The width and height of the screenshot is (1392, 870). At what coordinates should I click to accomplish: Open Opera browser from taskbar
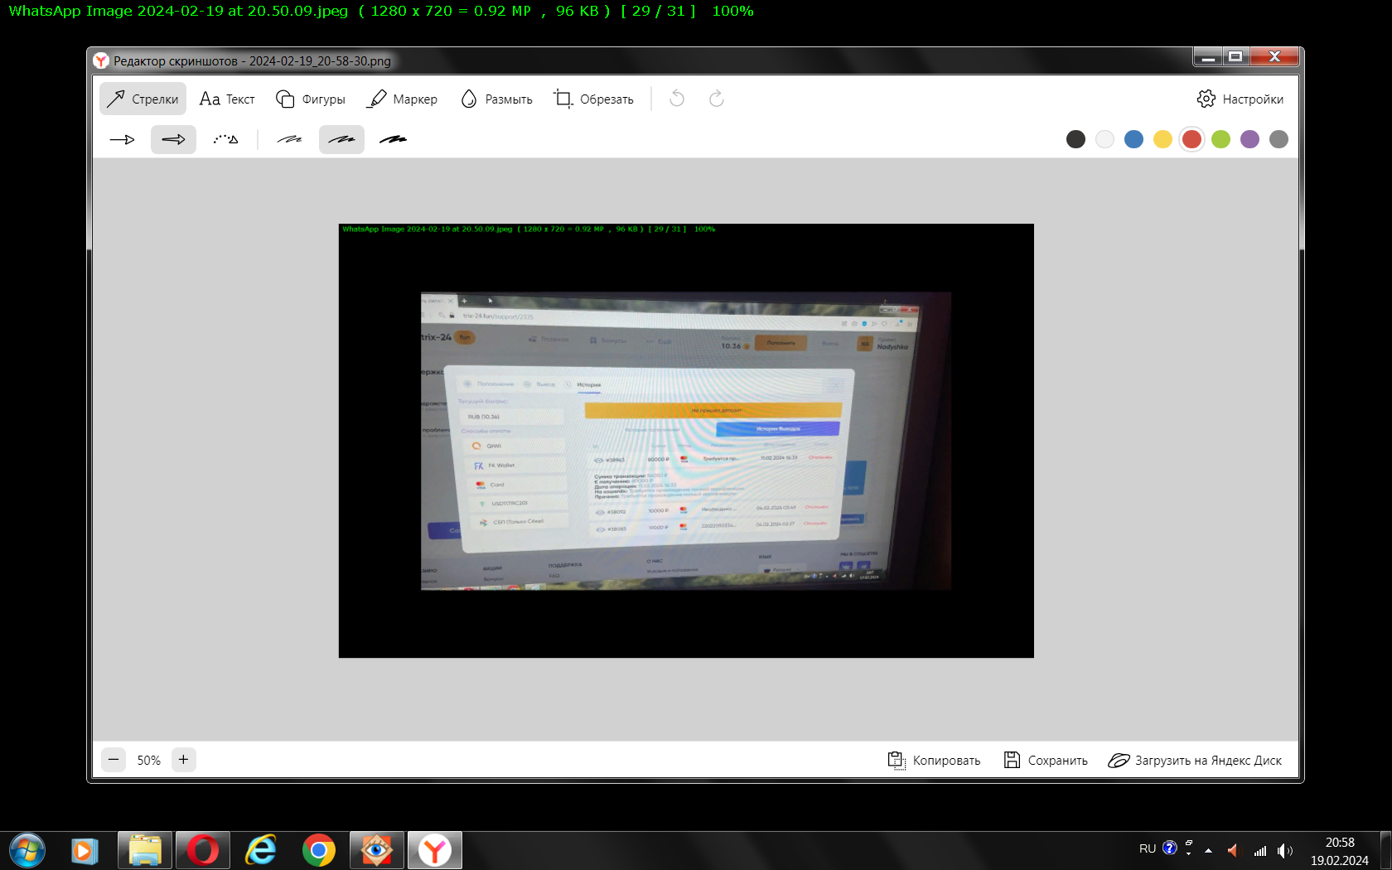click(203, 850)
